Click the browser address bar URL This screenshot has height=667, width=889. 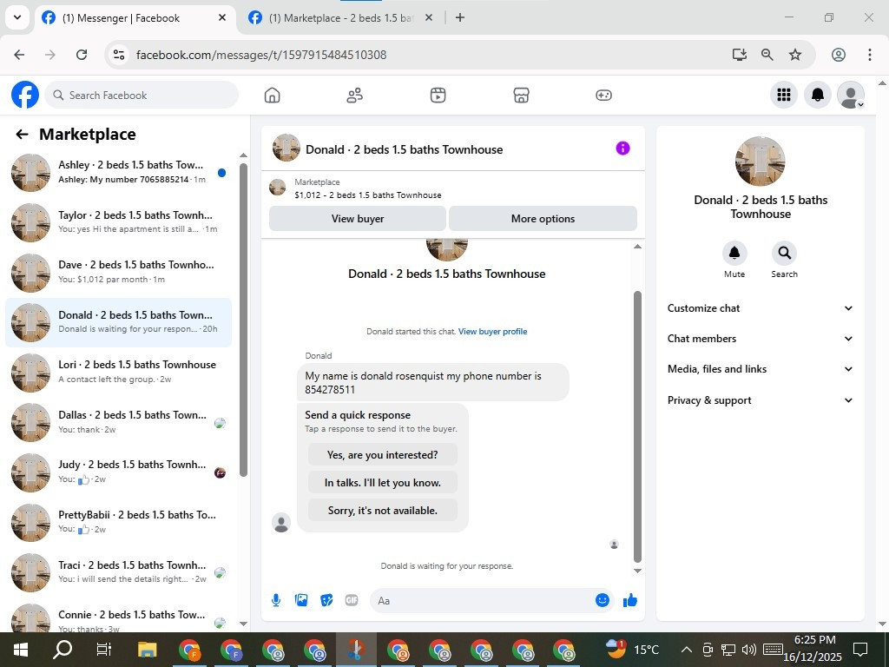coord(261,55)
